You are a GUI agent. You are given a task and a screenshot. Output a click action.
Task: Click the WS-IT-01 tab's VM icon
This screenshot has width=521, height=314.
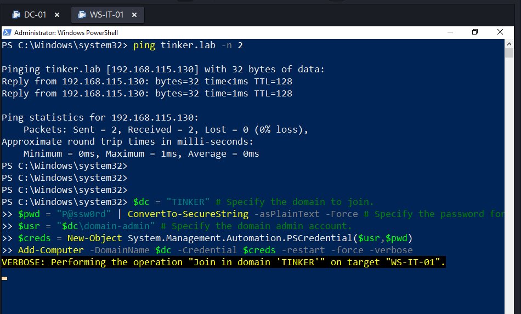point(82,15)
